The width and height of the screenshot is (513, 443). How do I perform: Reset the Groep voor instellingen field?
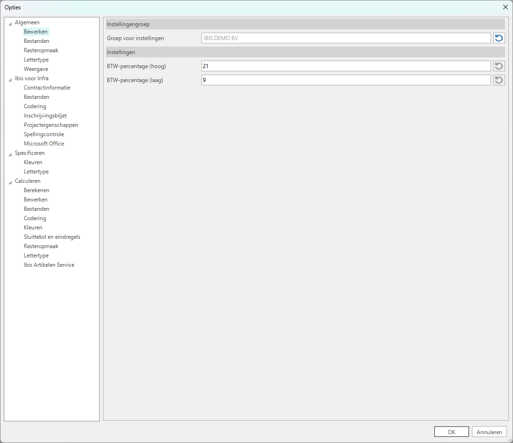pyautogui.click(x=499, y=38)
